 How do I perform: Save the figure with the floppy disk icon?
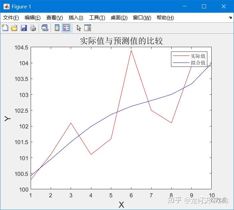(24, 28)
